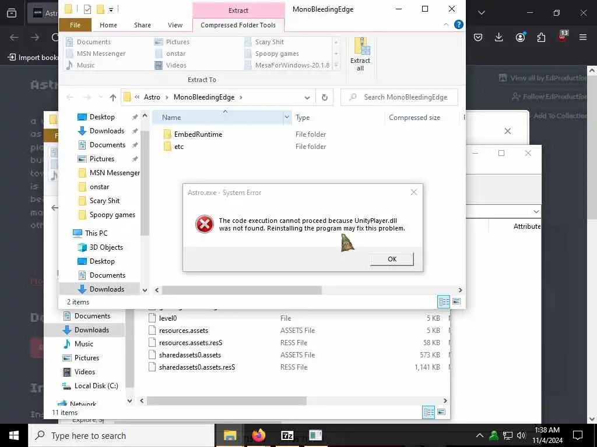Open Firefox account profile icon
Viewport: 597px width, 447px height.
point(520,37)
